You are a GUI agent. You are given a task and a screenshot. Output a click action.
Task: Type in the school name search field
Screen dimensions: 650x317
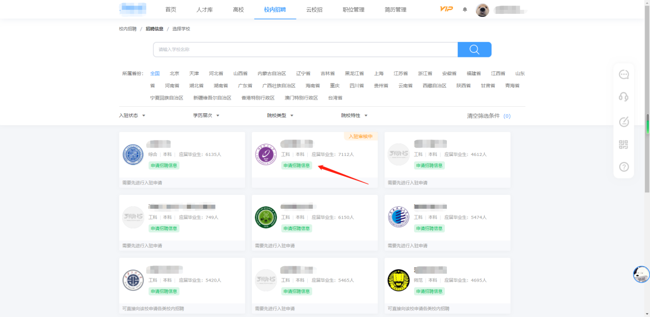[x=305, y=49]
